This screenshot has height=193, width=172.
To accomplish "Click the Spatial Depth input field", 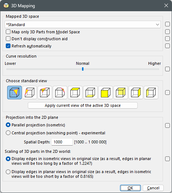I will click(62, 142).
